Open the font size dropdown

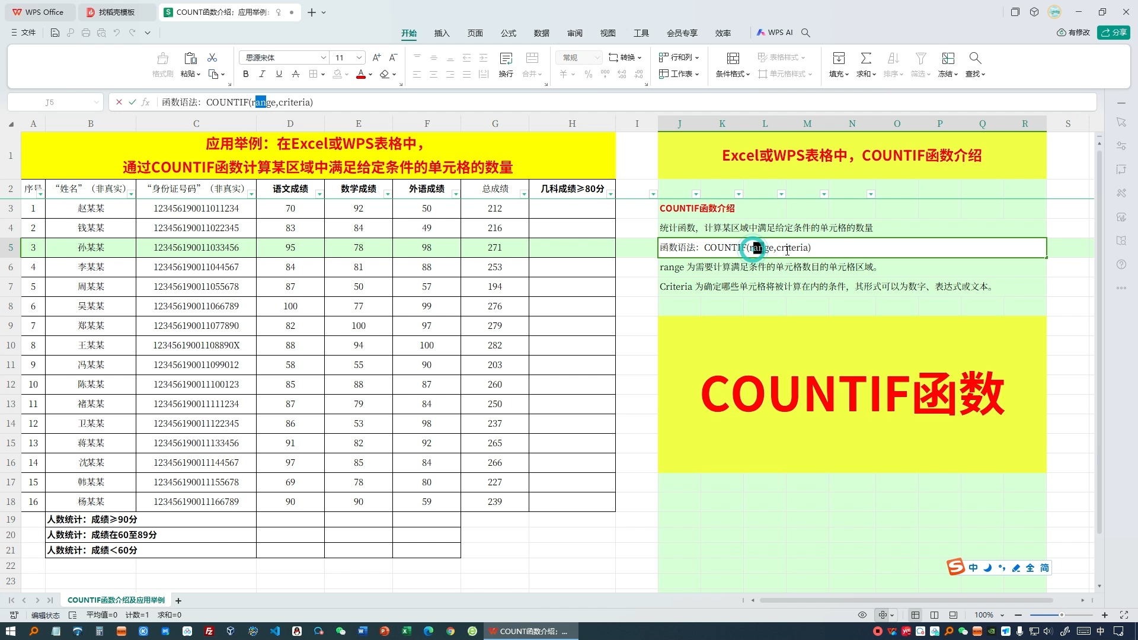359,57
